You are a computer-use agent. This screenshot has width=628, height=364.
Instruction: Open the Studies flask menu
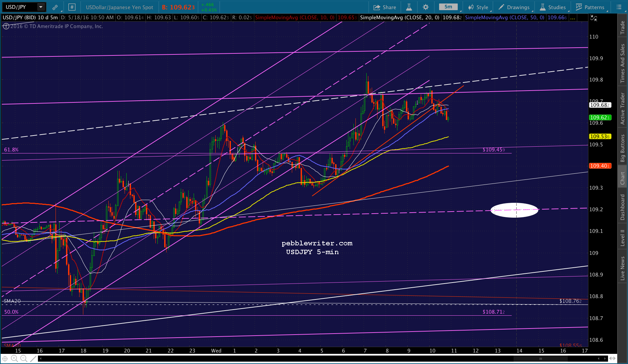pyautogui.click(x=553, y=7)
